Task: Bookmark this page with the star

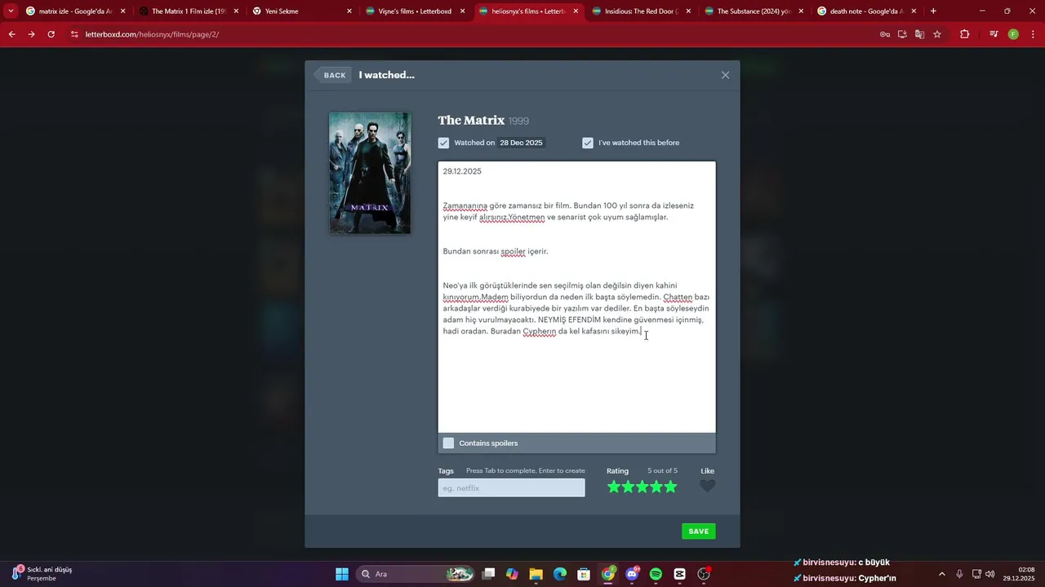Action: pos(937,34)
